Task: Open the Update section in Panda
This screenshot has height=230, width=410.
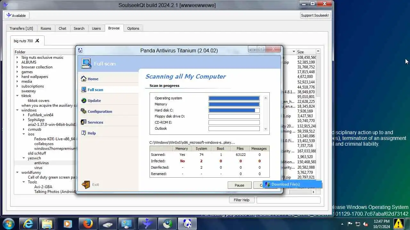Action: 94,101
